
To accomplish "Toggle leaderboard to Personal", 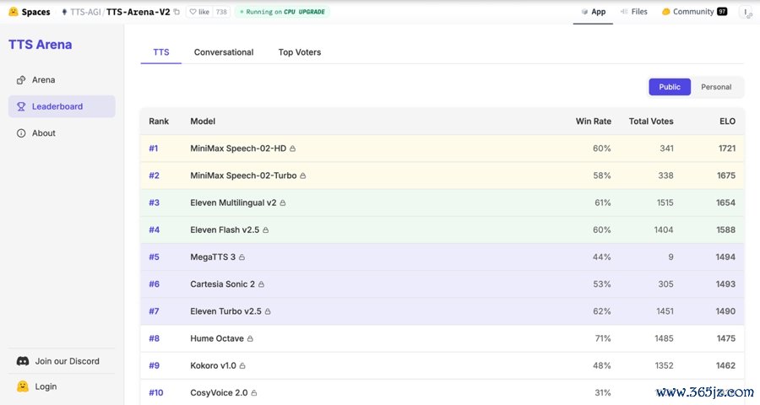I will pos(716,87).
